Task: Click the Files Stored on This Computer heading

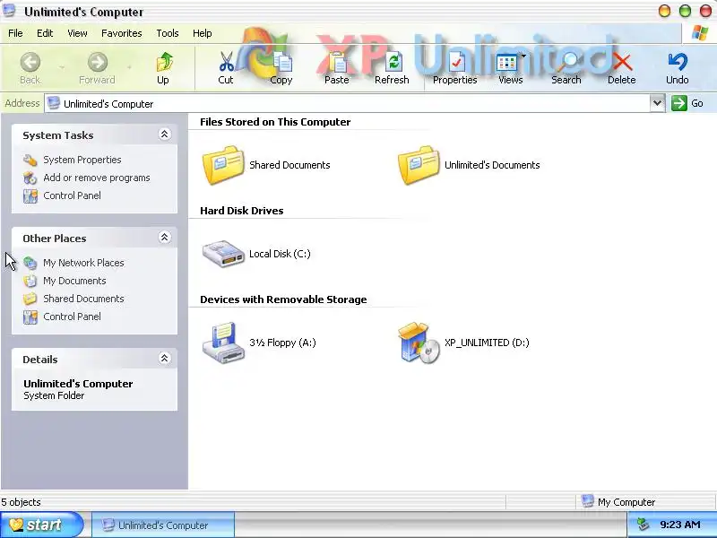Action: pos(275,122)
